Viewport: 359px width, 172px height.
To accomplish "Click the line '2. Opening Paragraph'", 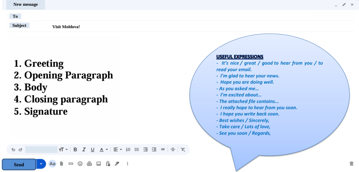I will (64, 75).
